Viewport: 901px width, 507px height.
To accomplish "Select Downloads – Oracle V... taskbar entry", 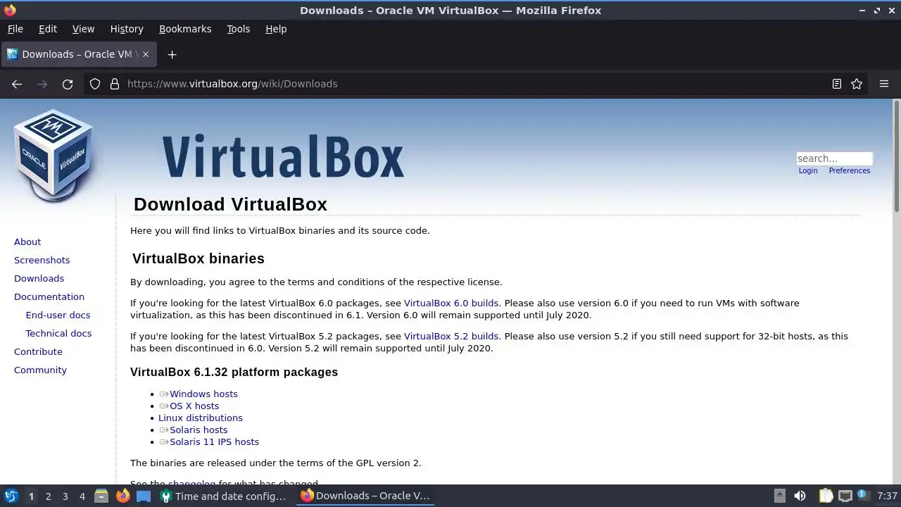I will 365,496.
